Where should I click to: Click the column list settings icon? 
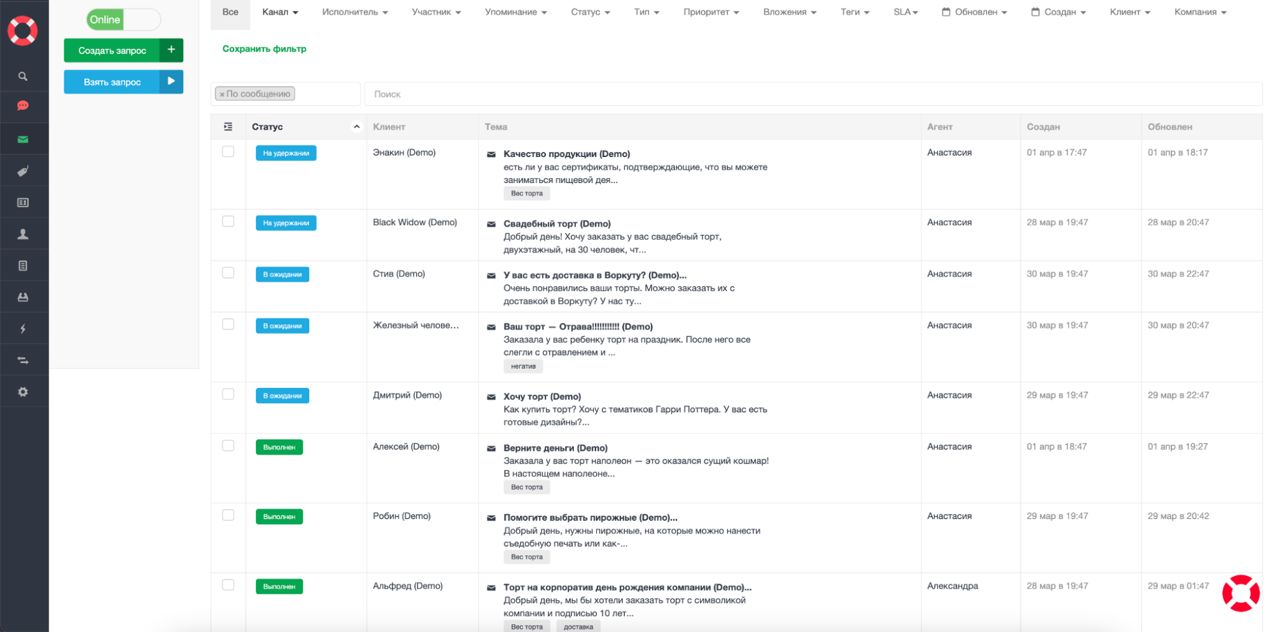point(228,127)
